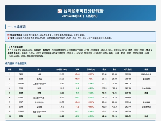Click the +1.59% change cell

[x=91, y=102]
